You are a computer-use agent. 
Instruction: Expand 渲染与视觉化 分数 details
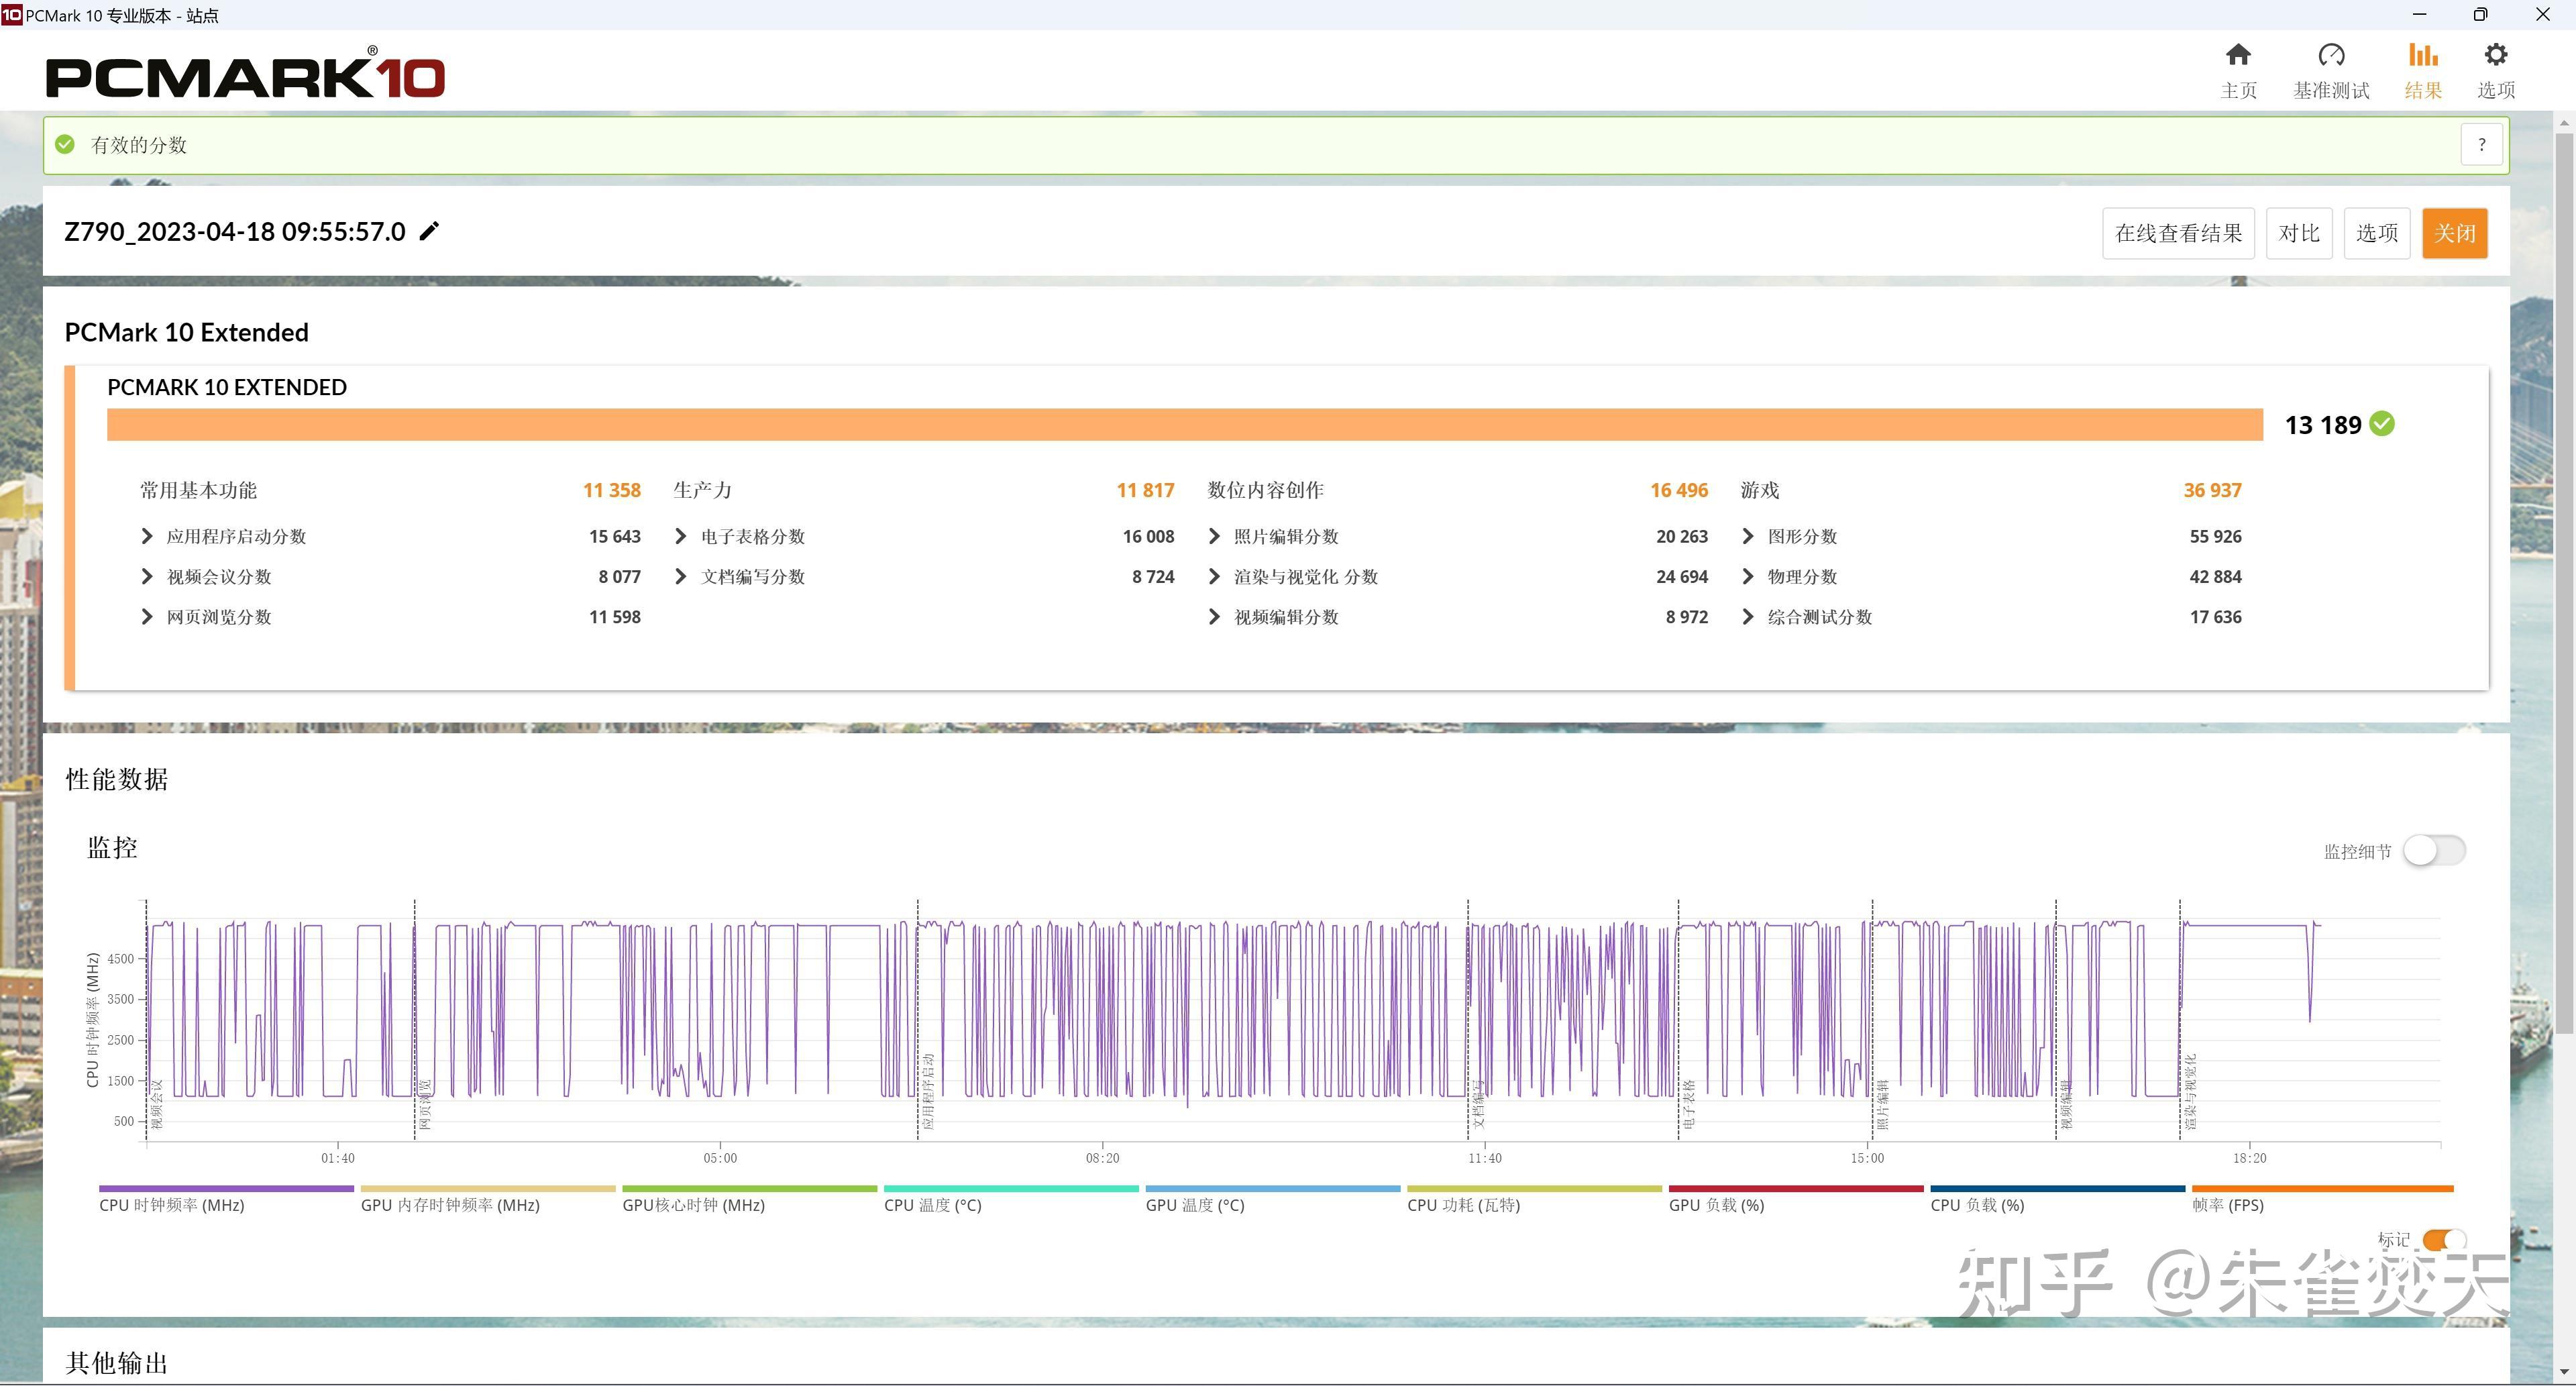click(x=1214, y=576)
